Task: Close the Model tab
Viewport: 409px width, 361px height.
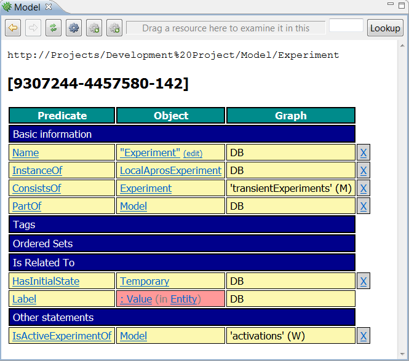Action: pos(49,7)
